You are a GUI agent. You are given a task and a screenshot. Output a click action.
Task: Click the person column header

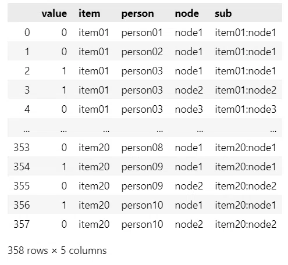coord(137,14)
